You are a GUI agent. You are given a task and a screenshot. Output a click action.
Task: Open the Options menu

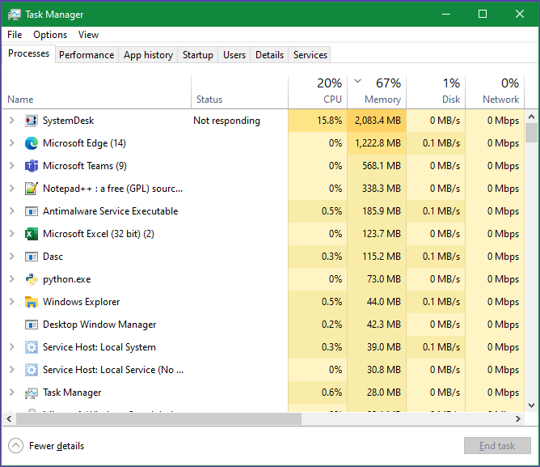pos(50,35)
